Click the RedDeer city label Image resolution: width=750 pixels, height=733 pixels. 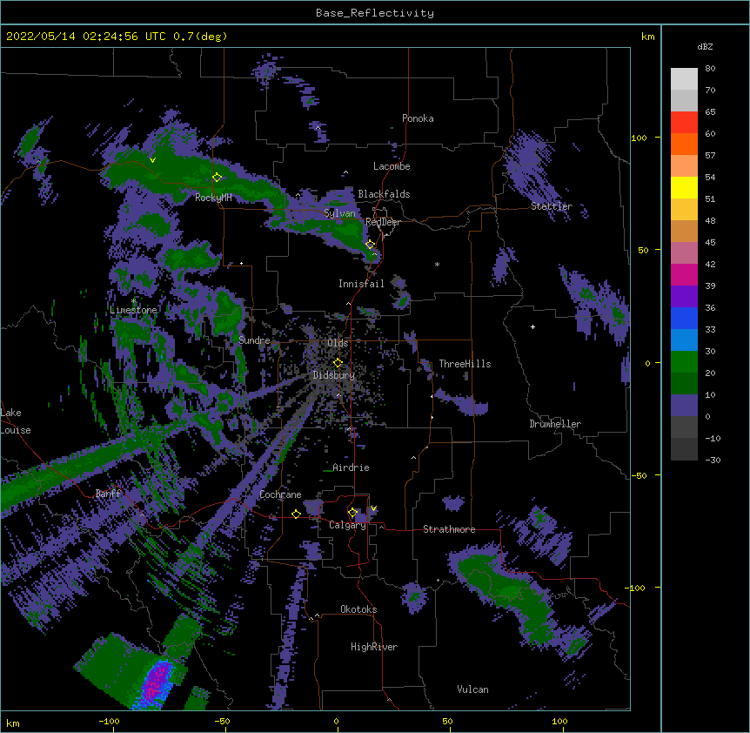pyautogui.click(x=383, y=222)
